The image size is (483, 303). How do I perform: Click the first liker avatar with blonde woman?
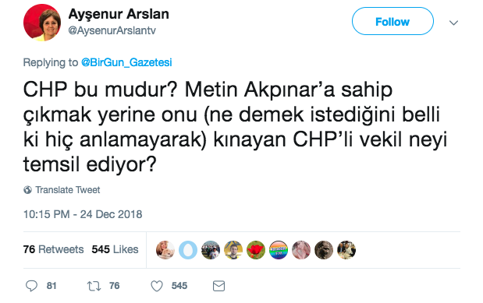click(x=165, y=250)
